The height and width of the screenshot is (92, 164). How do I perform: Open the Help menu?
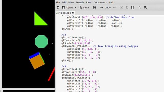point(111,2)
